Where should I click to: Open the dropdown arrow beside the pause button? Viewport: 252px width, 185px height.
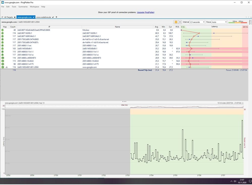pyautogui.click(x=180, y=22)
